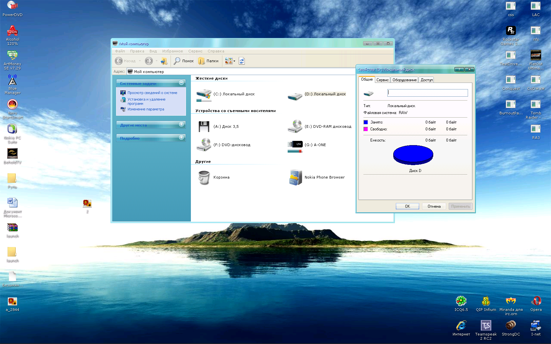Open the Корзина recycle bin icon

204,178
